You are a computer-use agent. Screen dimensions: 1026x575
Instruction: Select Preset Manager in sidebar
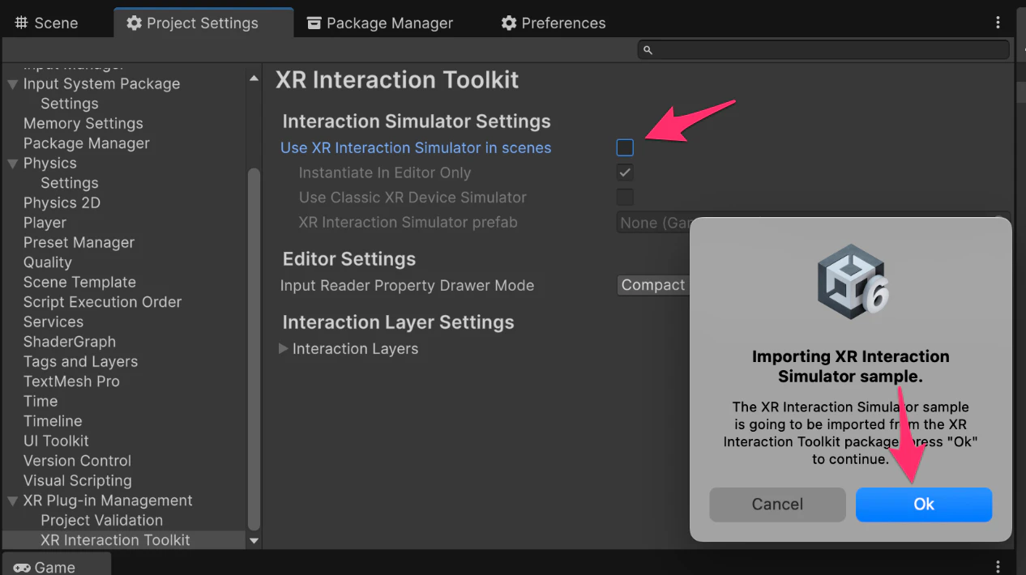tap(79, 243)
